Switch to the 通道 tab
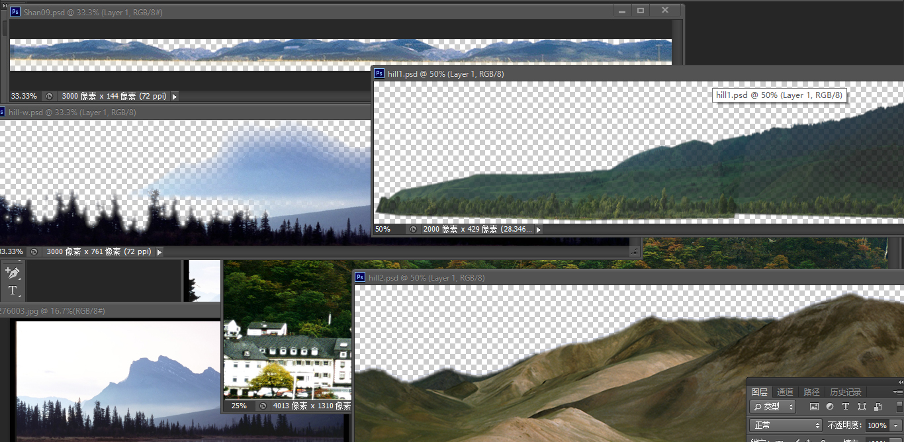The height and width of the screenshot is (442, 904). tap(785, 392)
